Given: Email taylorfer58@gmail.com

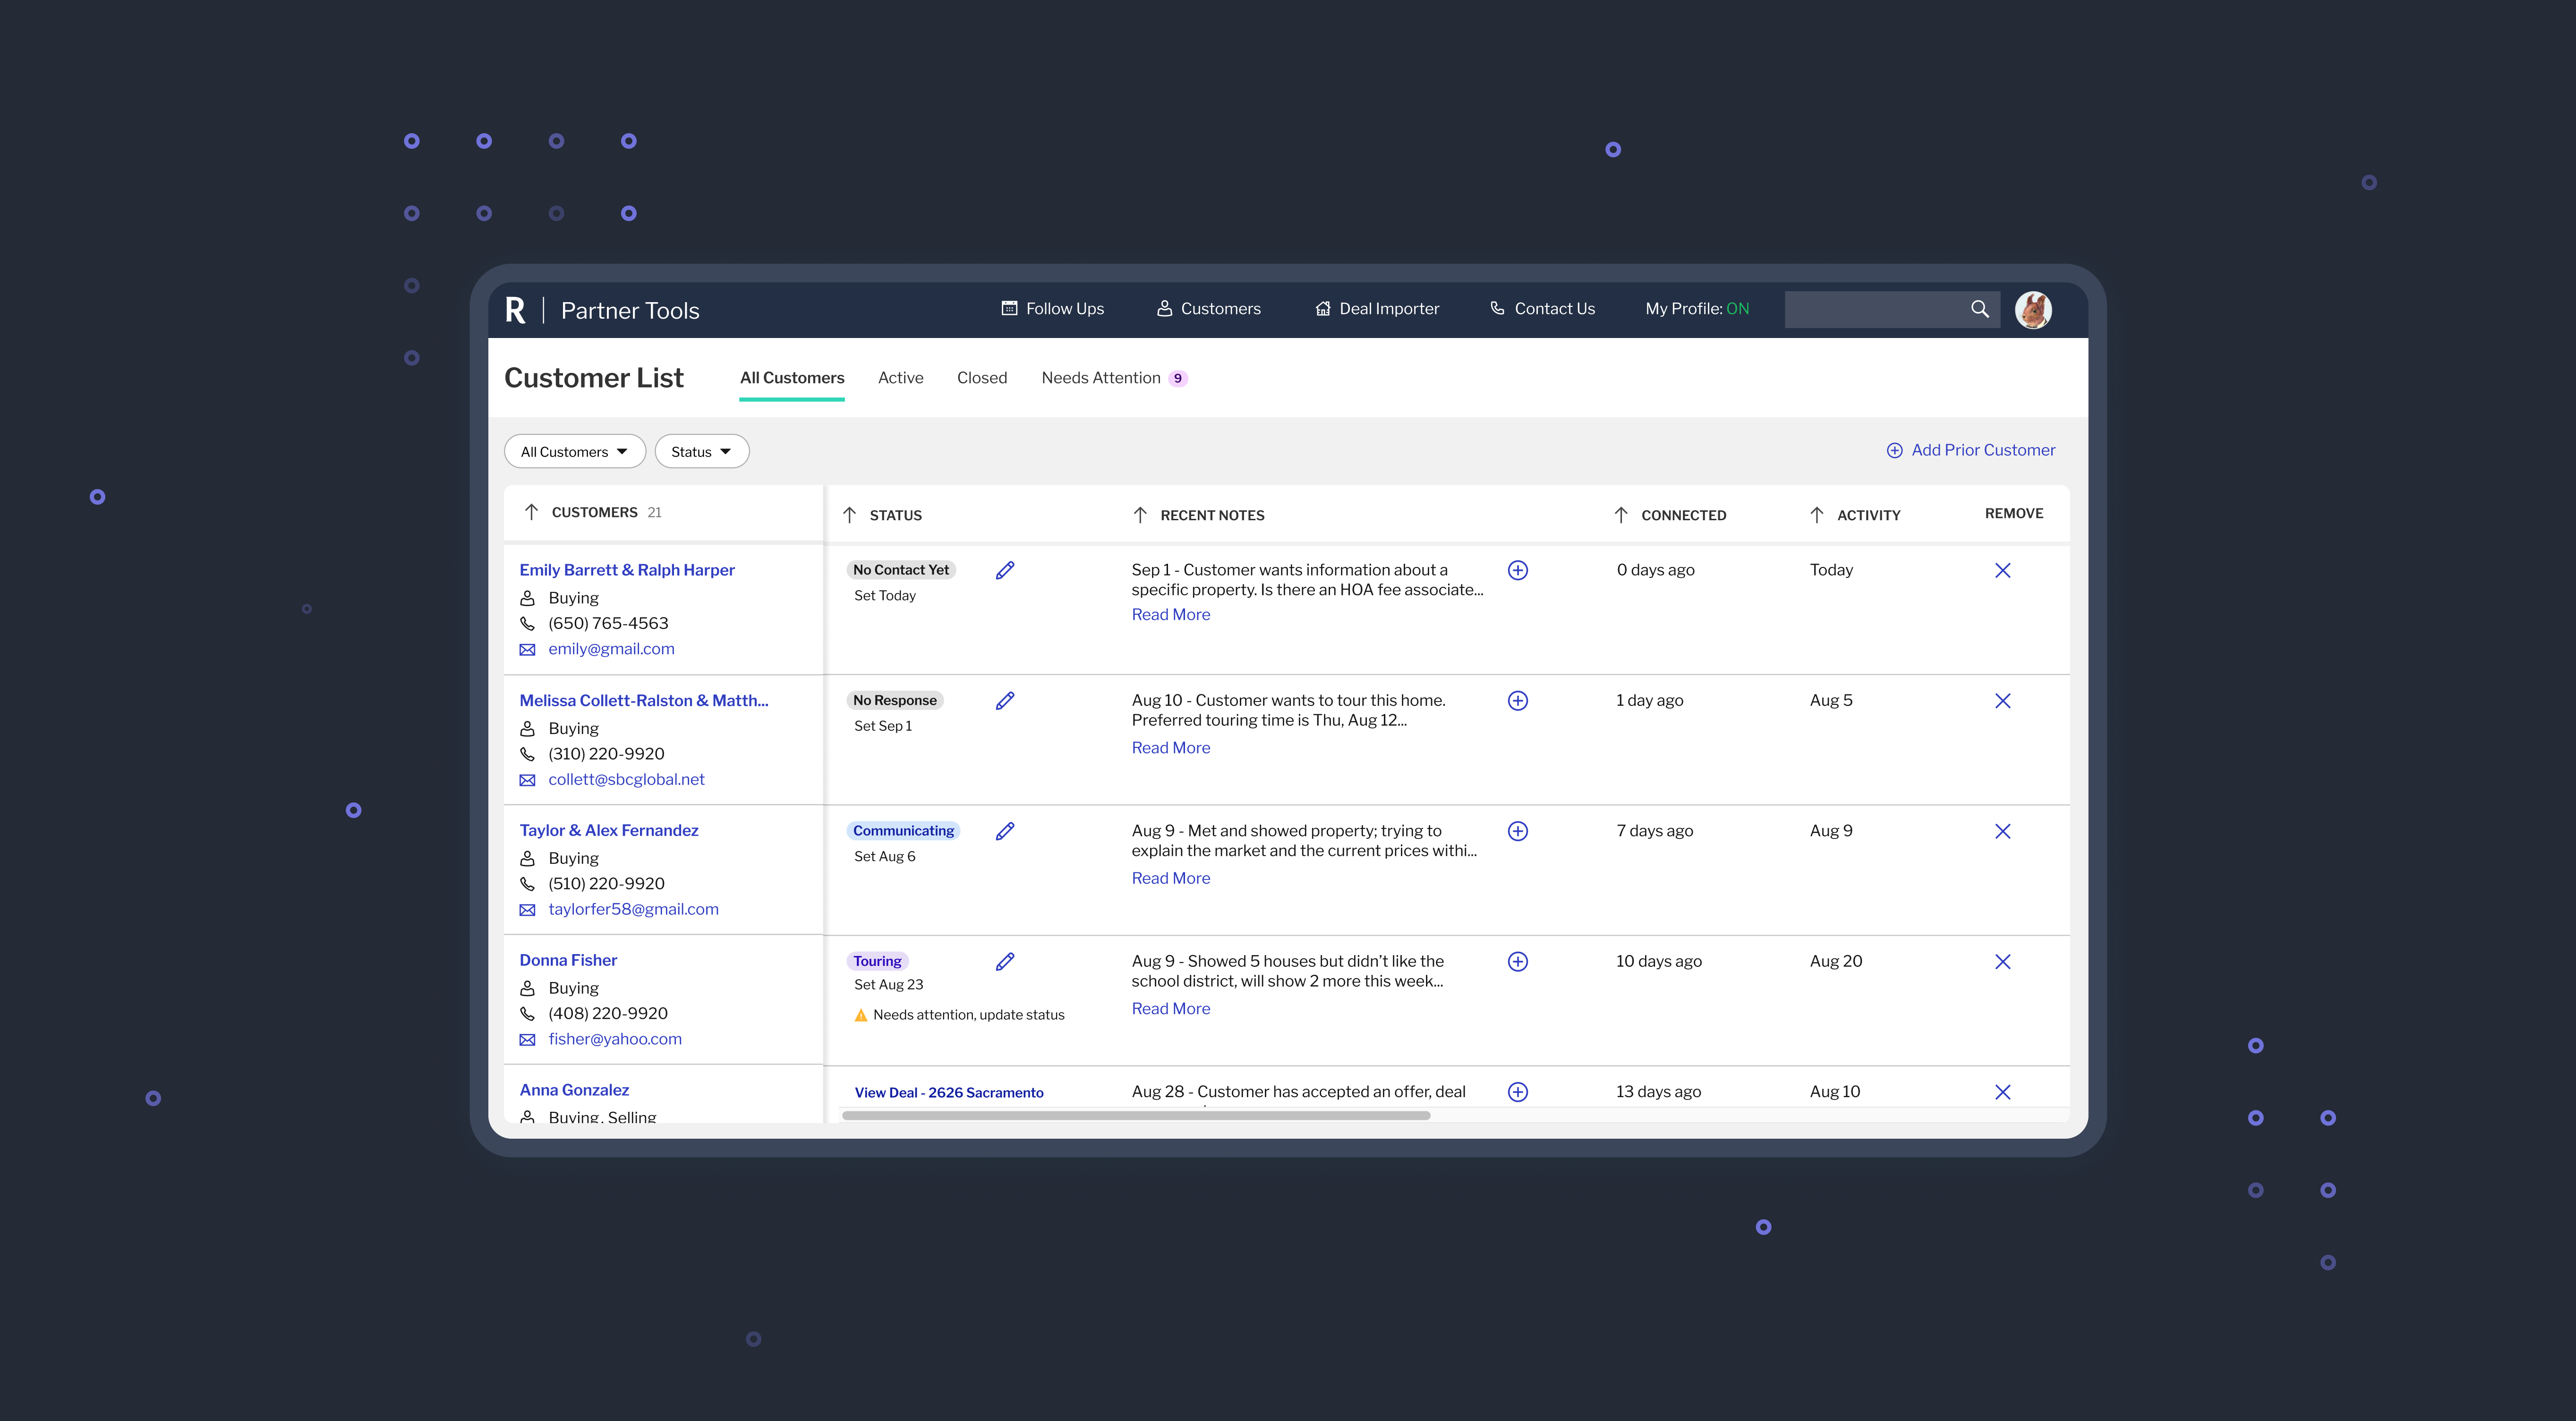Looking at the screenshot, I should (x=633, y=909).
